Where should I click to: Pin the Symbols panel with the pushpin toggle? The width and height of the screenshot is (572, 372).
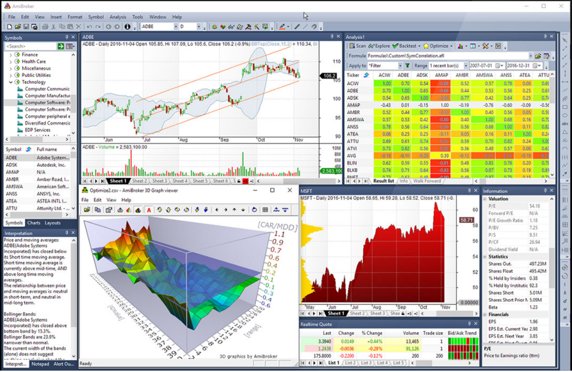tap(66, 38)
